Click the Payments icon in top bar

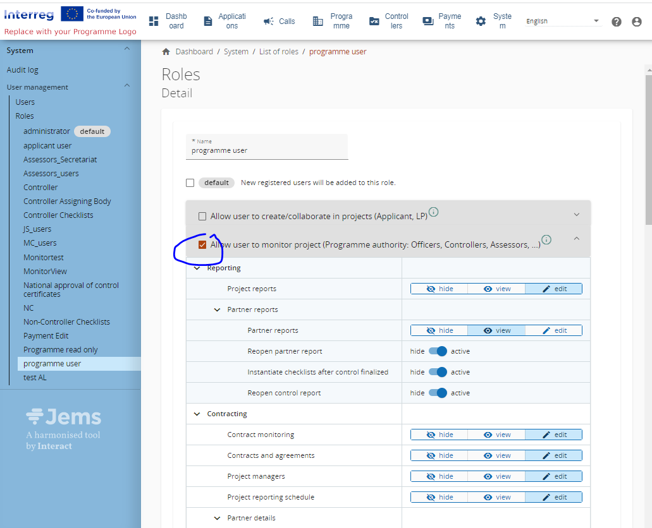pos(428,21)
